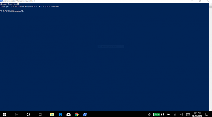Image resolution: width=212 pixels, height=117 pixels.
Task: Open the volume speaker control
Action: (181, 114)
